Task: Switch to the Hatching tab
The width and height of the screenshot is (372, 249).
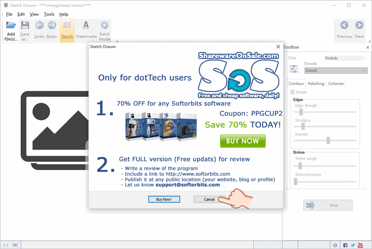Action: pos(316,83)
